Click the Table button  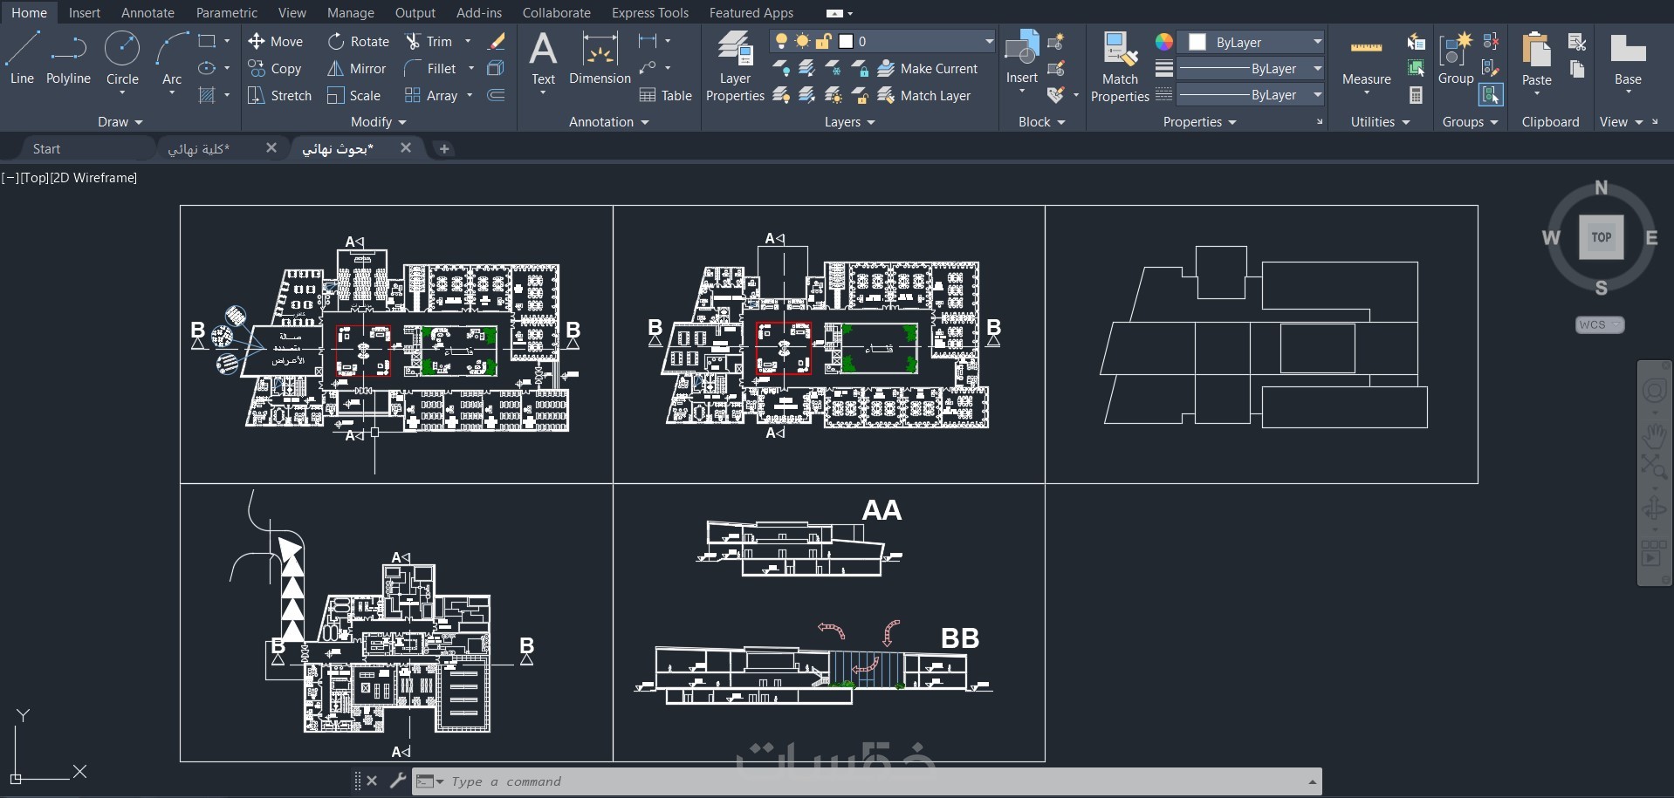tap(666, 95)
